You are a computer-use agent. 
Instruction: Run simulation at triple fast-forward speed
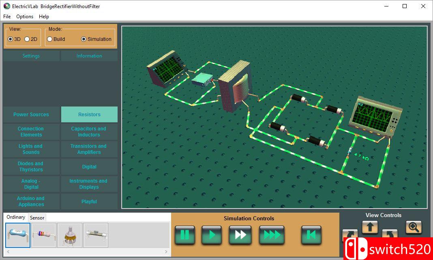272,235
